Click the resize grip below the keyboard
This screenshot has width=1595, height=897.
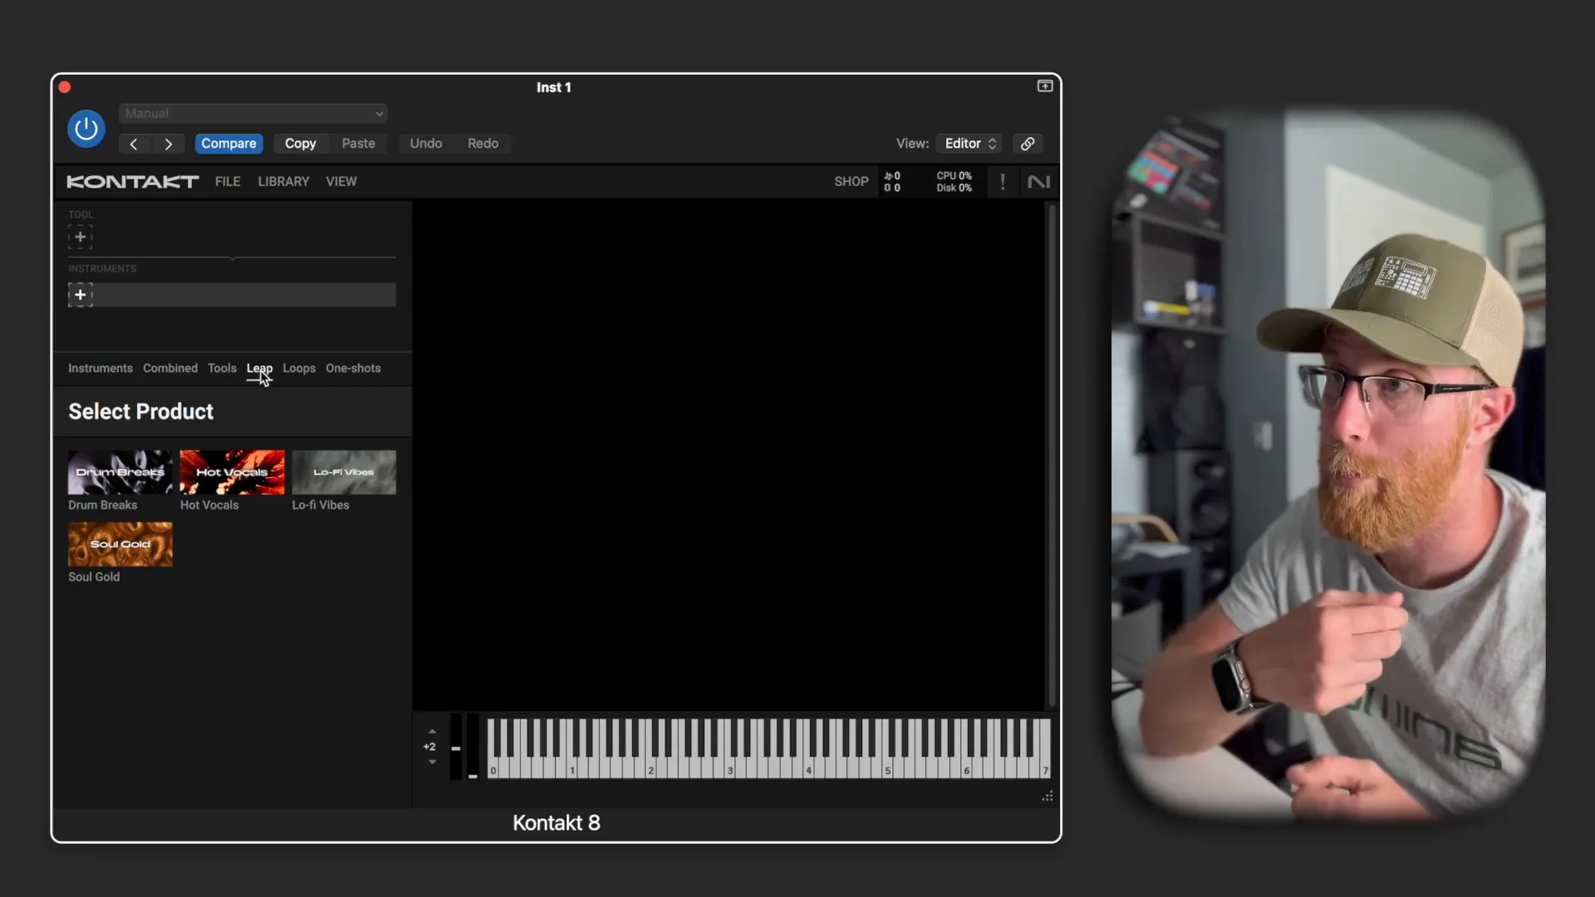coord(1048,797)
